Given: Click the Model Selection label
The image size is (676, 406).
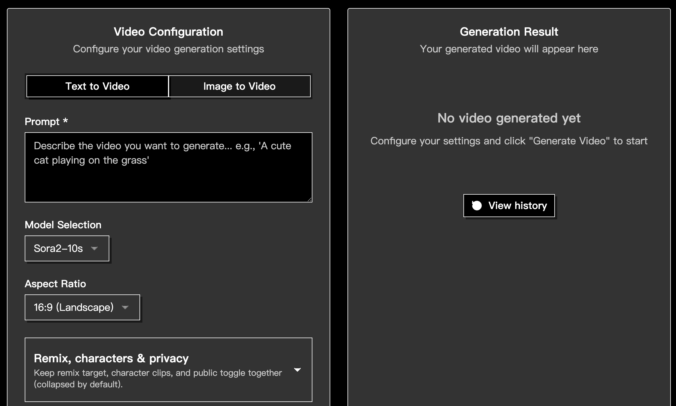Looking at the screenshot, I should [x=63, y=225].
